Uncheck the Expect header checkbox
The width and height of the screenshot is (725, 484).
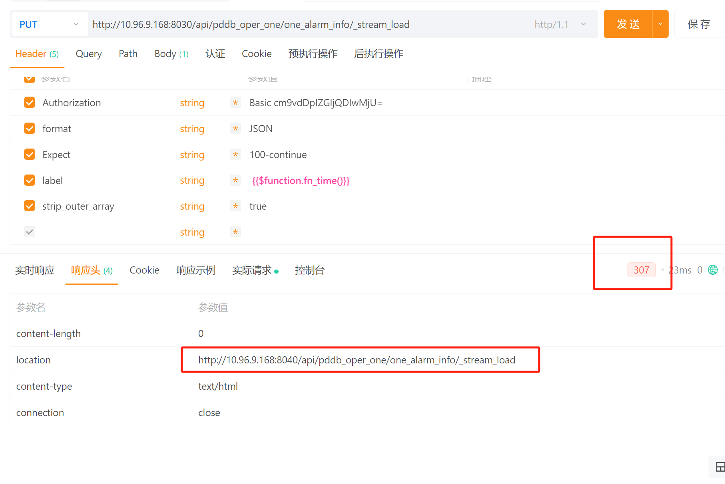(x=30, y=155)
